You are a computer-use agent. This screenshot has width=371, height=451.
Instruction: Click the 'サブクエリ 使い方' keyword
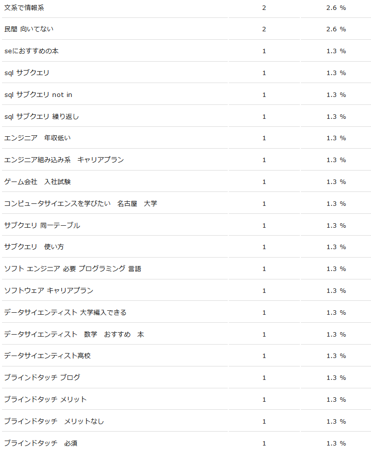[34, 247]
